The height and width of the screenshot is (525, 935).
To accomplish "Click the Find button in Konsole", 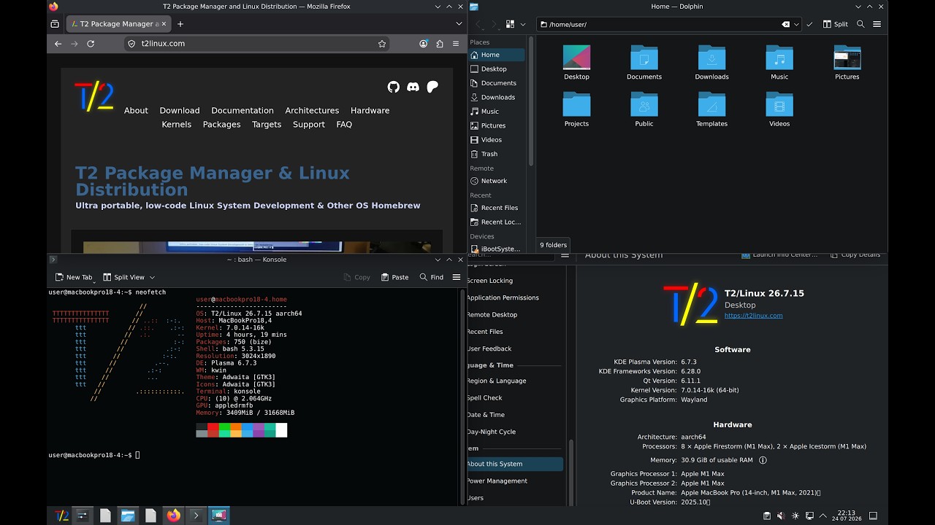I will 432,277.
